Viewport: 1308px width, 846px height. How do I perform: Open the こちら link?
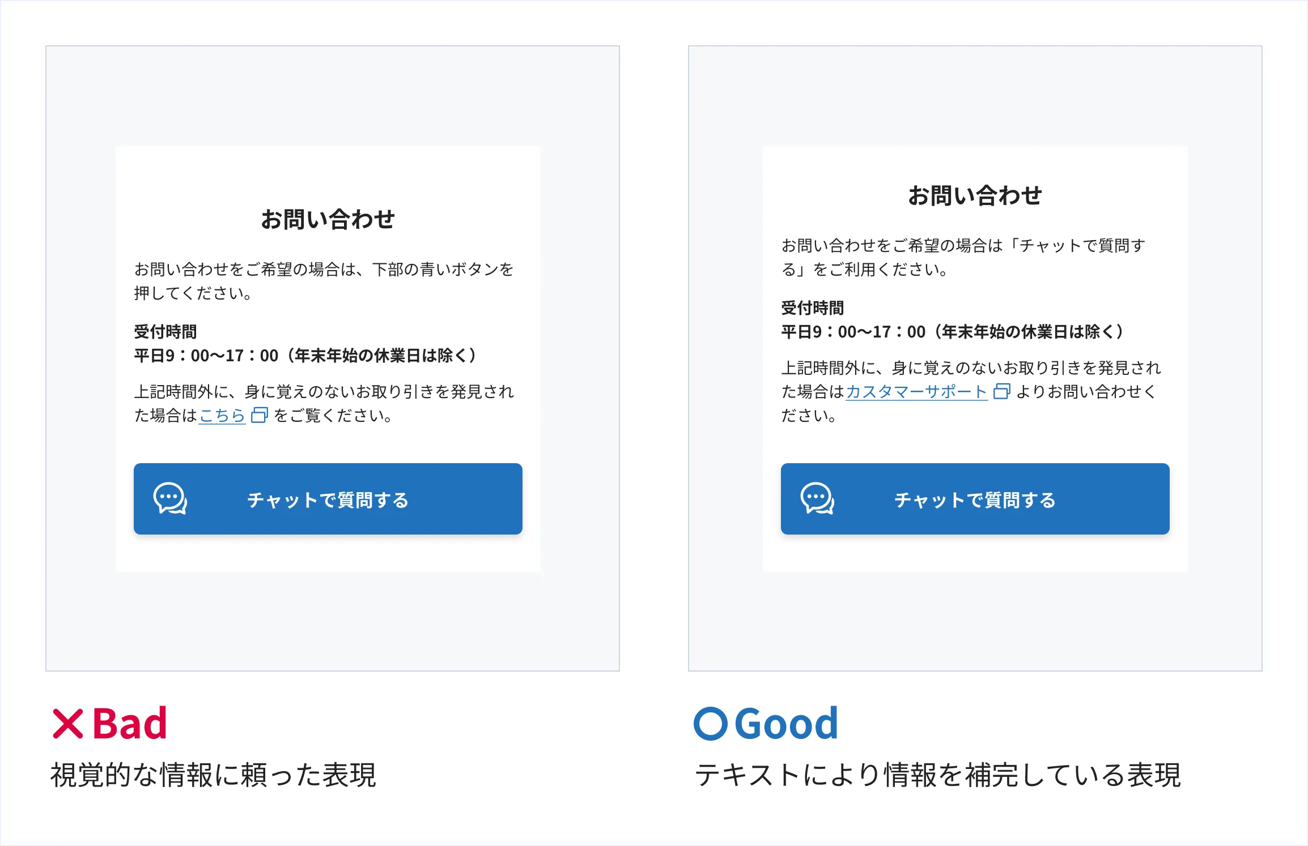pos(222,416)
